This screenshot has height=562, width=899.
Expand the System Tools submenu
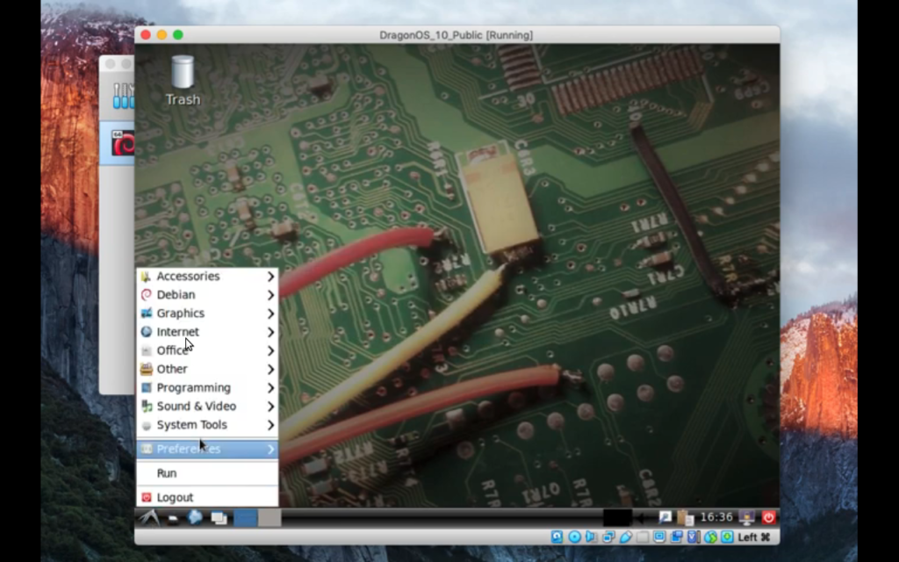pos(207,425)
